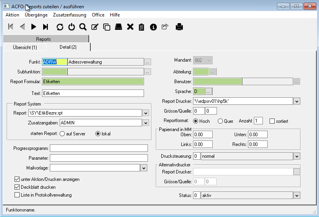Viewport: 319px width, 217px height.
Task: Switch to the Übersicht (1) tab
Action: click(x=24, y=47)
